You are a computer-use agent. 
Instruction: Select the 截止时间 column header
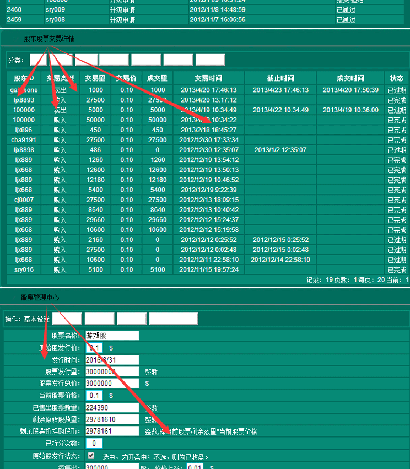[x=280, y=78]
